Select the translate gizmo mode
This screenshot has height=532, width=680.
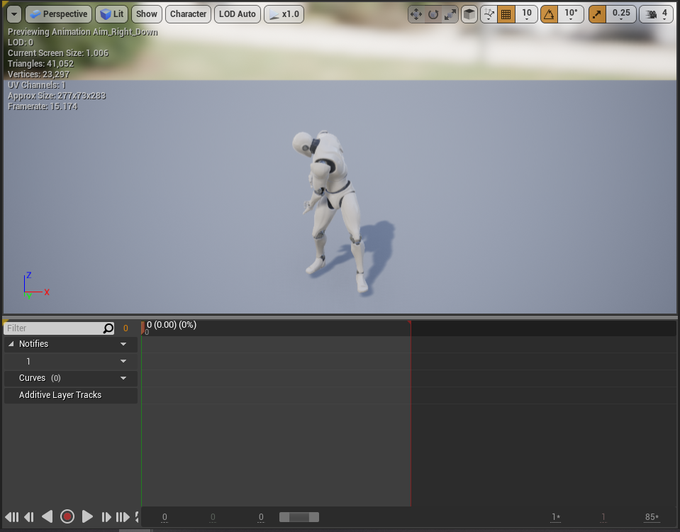tap(416, 14)
